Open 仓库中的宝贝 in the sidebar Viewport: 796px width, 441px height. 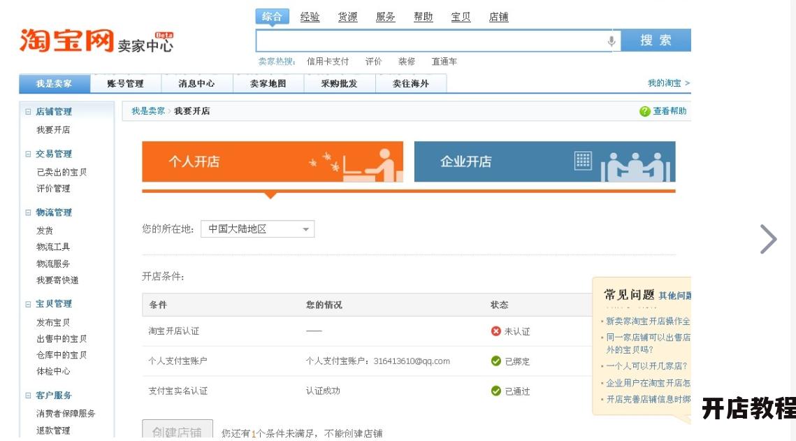point(61,355)
